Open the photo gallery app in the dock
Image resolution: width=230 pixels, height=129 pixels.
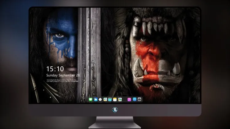pyautogui.click(x=120, y=99)
